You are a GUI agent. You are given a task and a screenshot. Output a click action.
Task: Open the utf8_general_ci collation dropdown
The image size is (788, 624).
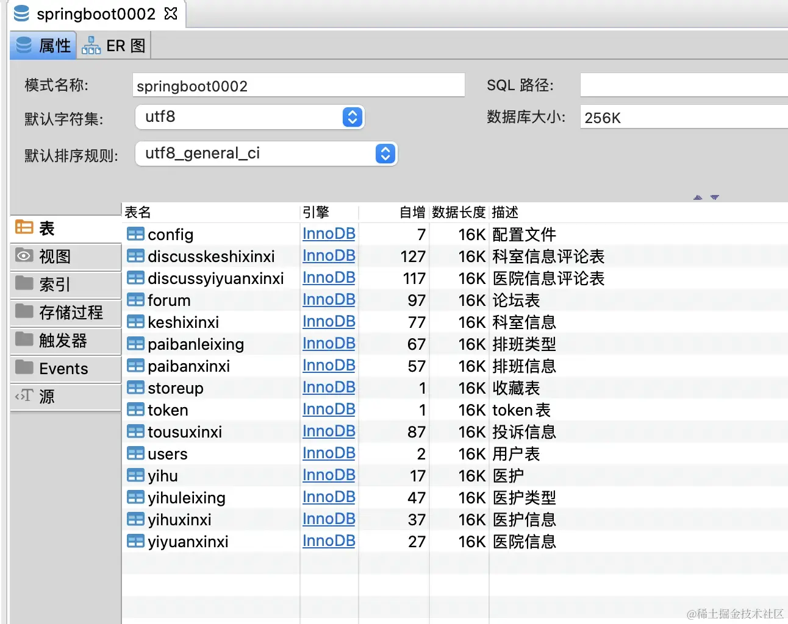tap(385, 154)
